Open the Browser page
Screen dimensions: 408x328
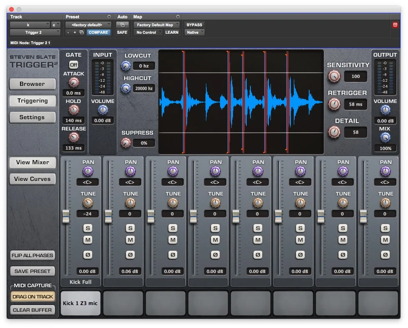click(33, 84)
